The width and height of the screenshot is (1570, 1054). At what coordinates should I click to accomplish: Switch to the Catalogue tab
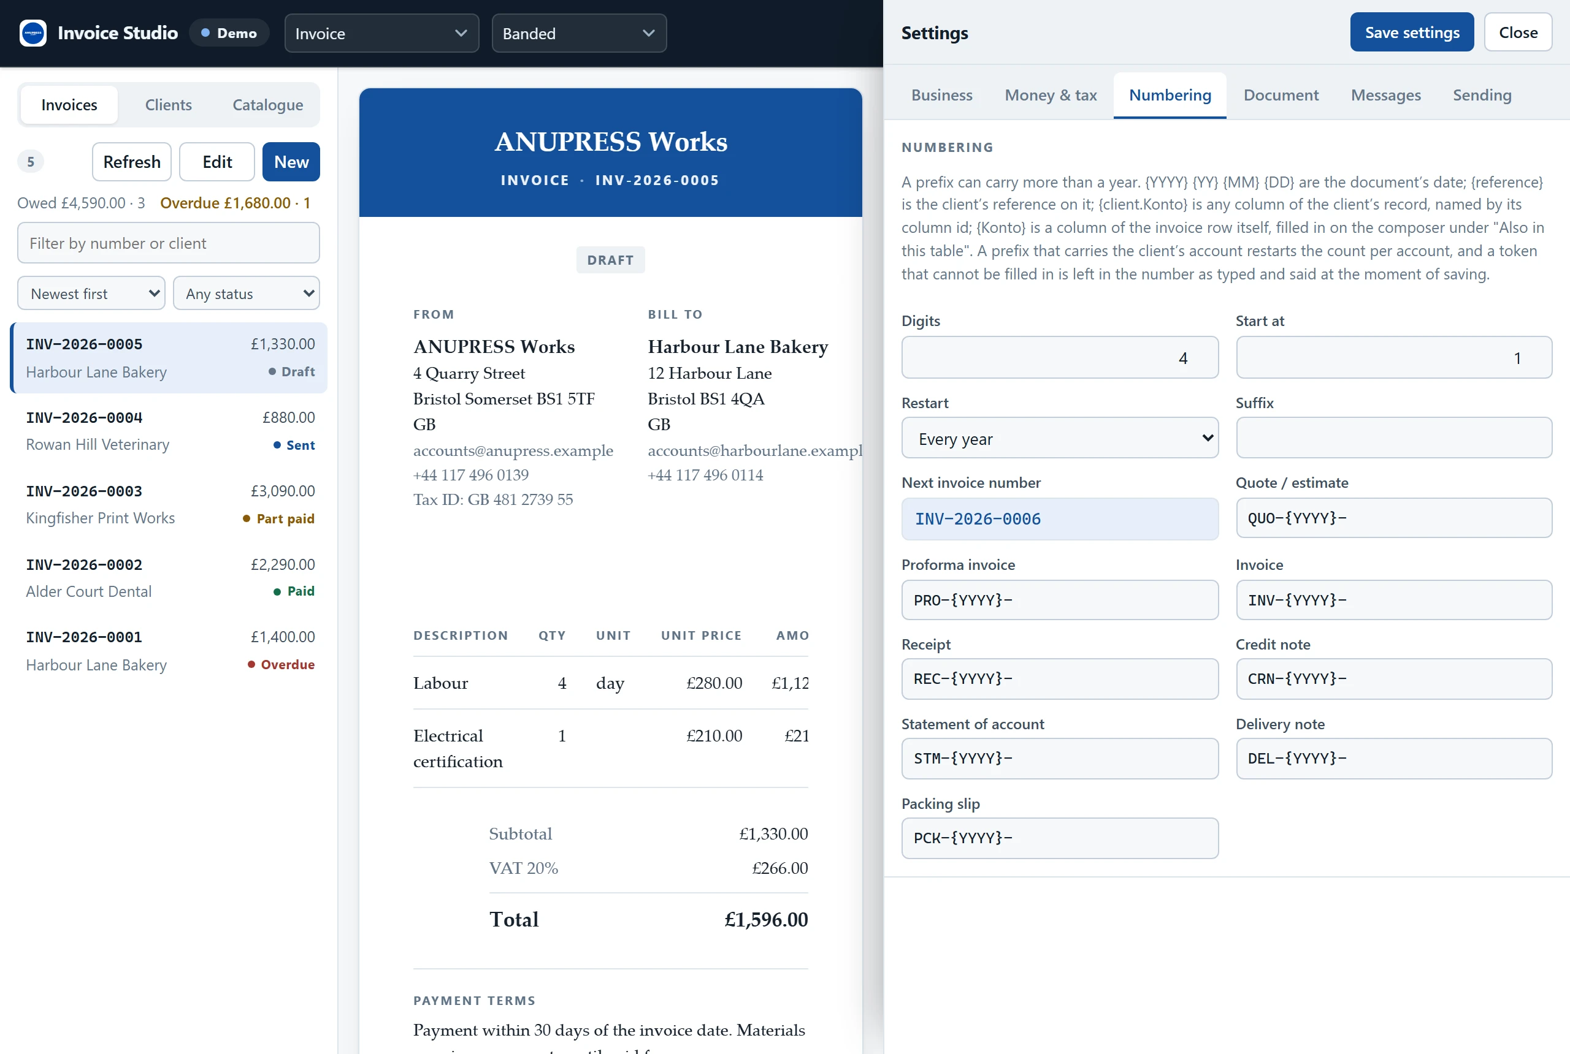[x=268, y=105]
